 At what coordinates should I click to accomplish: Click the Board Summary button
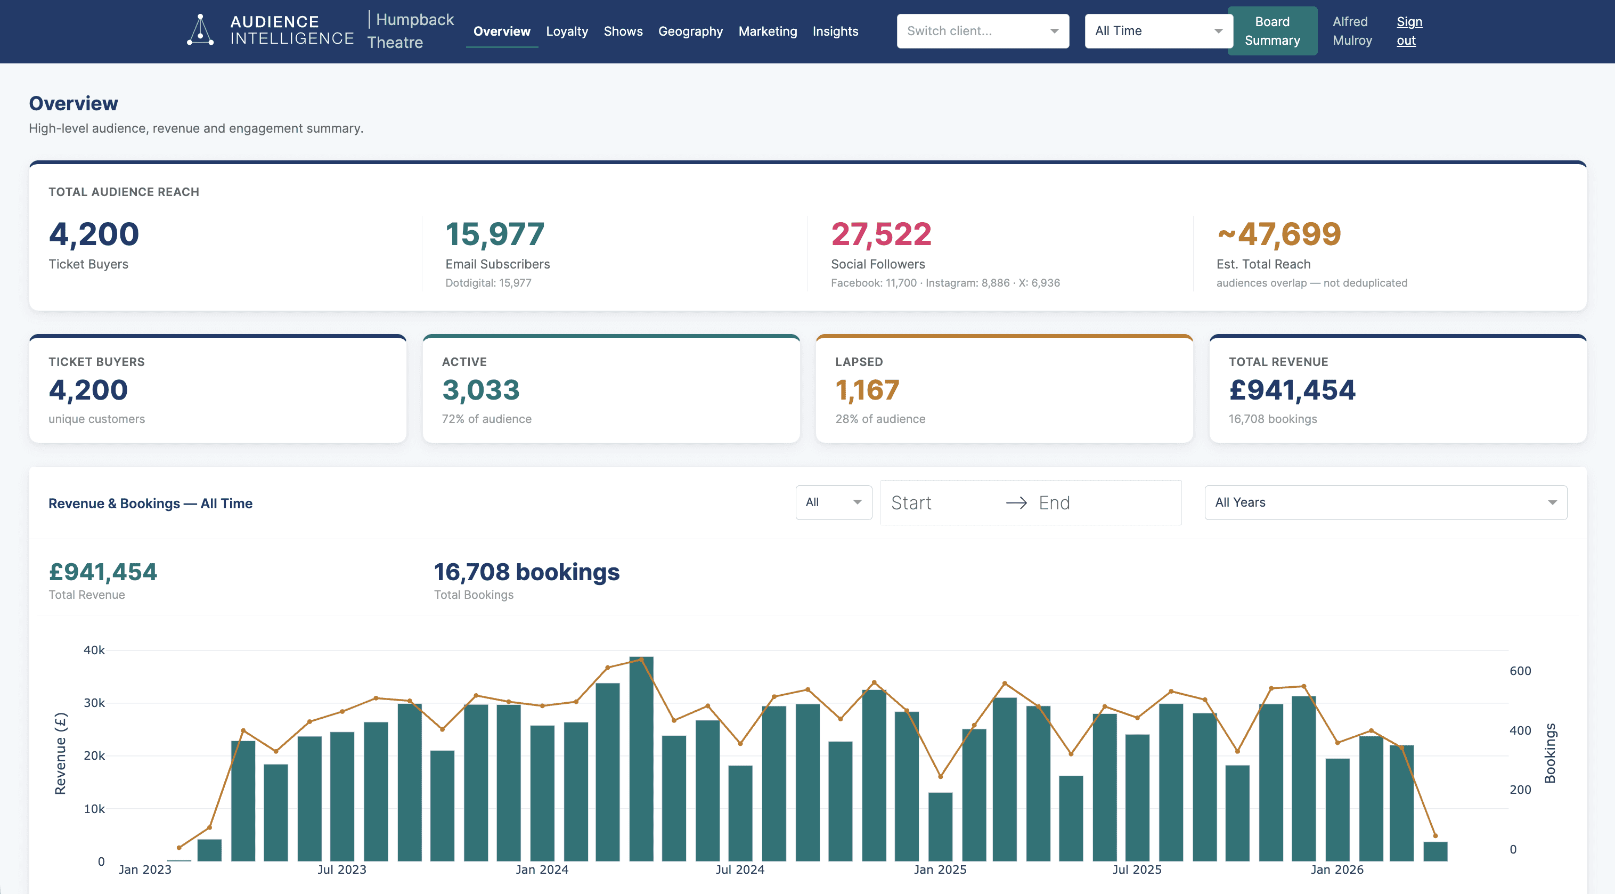pos(1273,31)
